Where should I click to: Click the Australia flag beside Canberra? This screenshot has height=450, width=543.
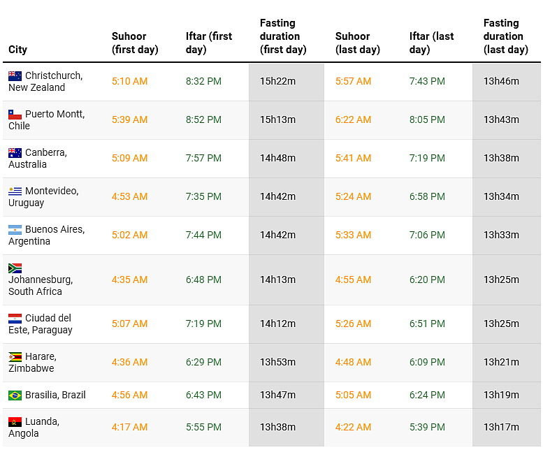coord(15,152)
